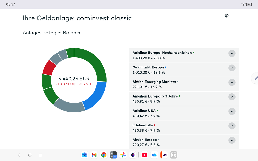Expand the Aktien Europa row
Viewport: 258px width, 161px height.
tap(232, 140)
